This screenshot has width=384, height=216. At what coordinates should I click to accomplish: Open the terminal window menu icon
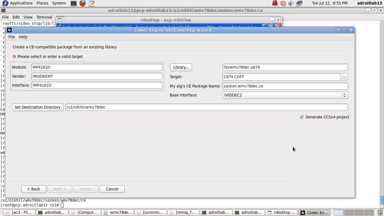tap(3, 10)
